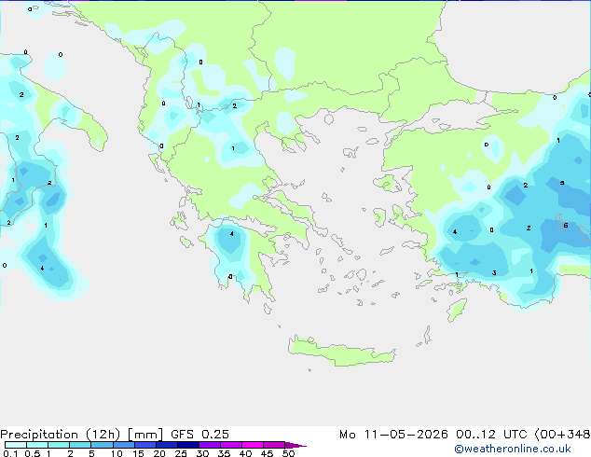Viewport: 591px width, 457px height.
Task: Click the 1–2 mm legend swatch
Action: coord(59,445)
